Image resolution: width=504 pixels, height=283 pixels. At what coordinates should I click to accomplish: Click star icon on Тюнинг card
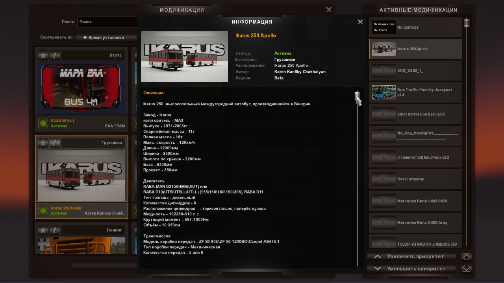tap(43, 230)
